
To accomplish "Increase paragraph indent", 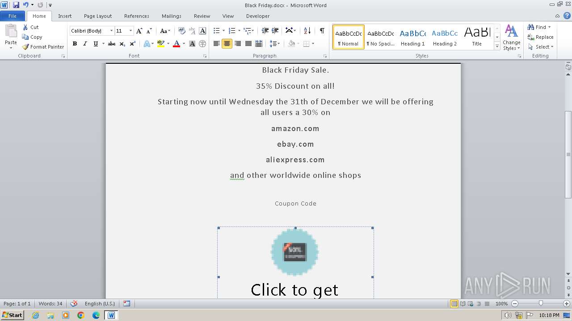I will pos(276,31).
